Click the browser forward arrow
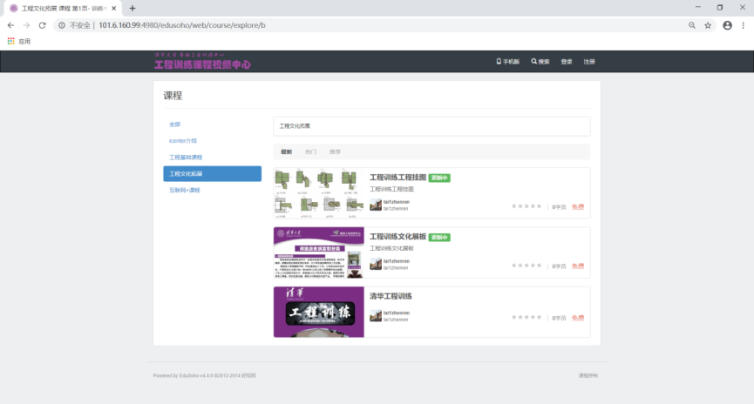This screenshot has height=404, width=754. [26, 25]
